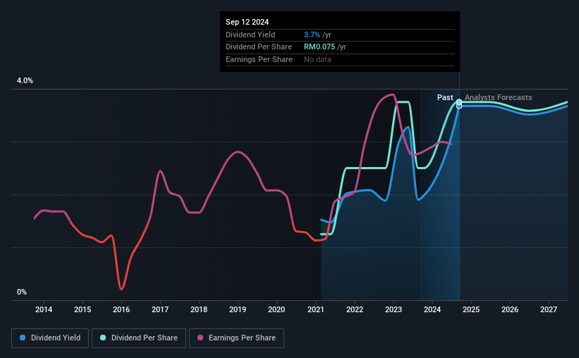Click the 2023 x-axis label

[x=394, y=309]
